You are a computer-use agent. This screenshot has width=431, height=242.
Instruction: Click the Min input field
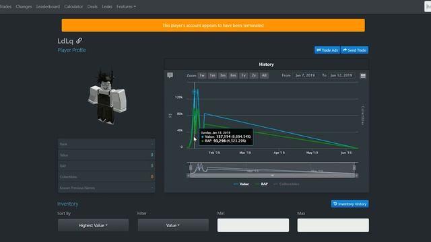click(253, 225)
